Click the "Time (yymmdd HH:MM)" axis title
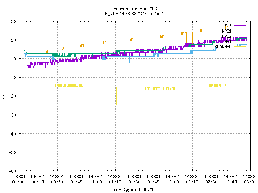 click(x=134, y=189)
